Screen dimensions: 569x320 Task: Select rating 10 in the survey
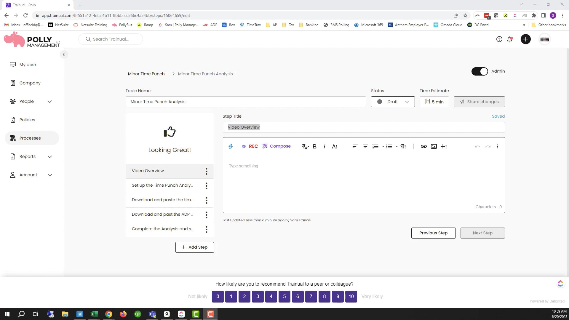click(x=351, y=297)
